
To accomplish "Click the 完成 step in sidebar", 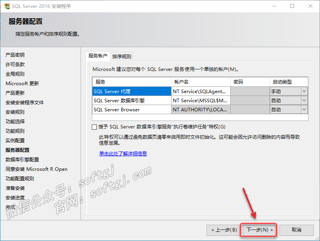I will [x=10, y=207].
